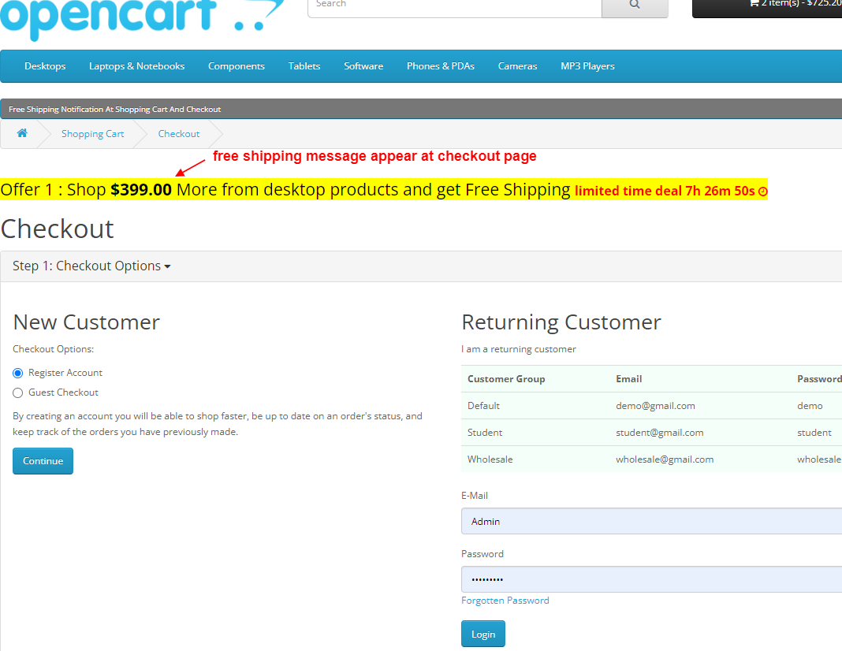Browse the Laptops & Notebooks category
842x651 pixels.
(136, 66)
